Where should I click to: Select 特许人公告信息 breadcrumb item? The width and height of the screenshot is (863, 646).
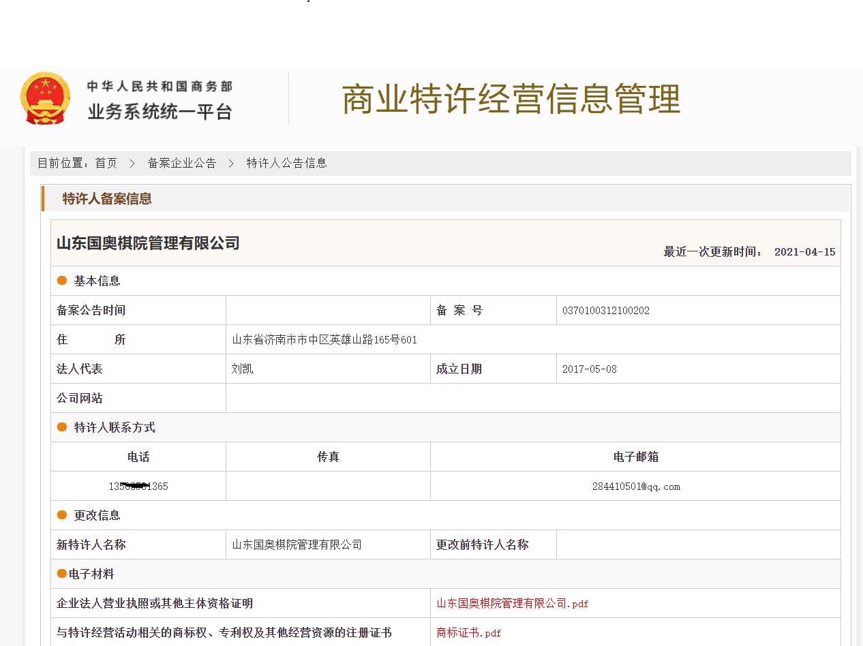286,164
